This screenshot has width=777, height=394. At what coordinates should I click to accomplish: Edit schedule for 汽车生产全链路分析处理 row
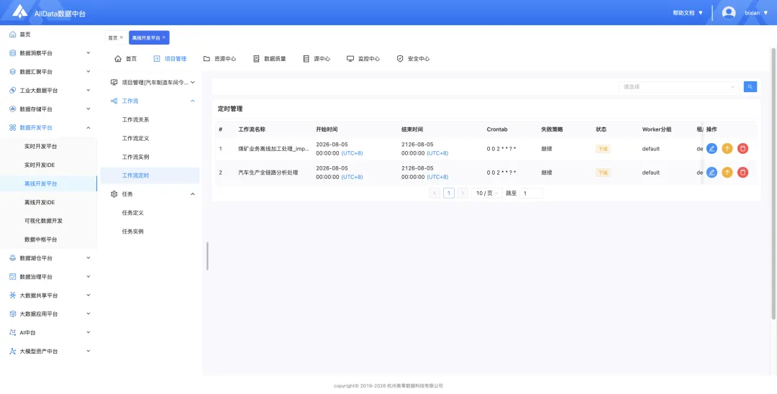click(712, 173)
